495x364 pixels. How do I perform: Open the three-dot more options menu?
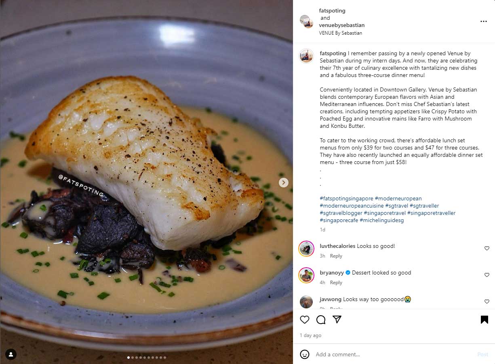pyautogui.click(x=484, y=21)
